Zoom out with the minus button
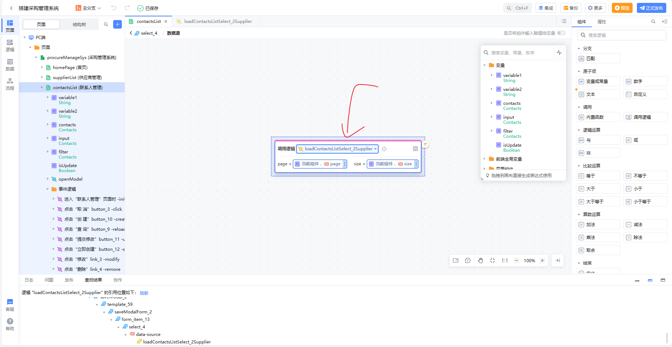Screen dimensions: 672x347 pos(517,260)
